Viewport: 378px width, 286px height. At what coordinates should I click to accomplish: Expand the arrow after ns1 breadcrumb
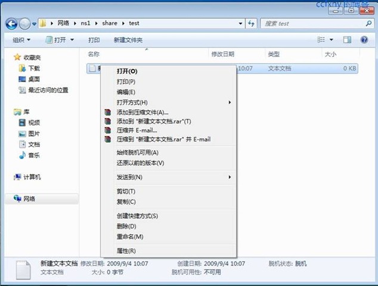click(x=96, y=23)
